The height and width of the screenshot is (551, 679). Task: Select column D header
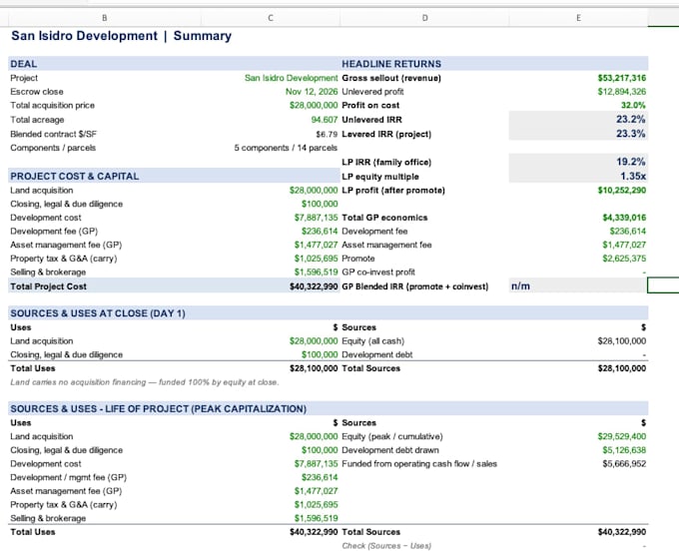424,18
